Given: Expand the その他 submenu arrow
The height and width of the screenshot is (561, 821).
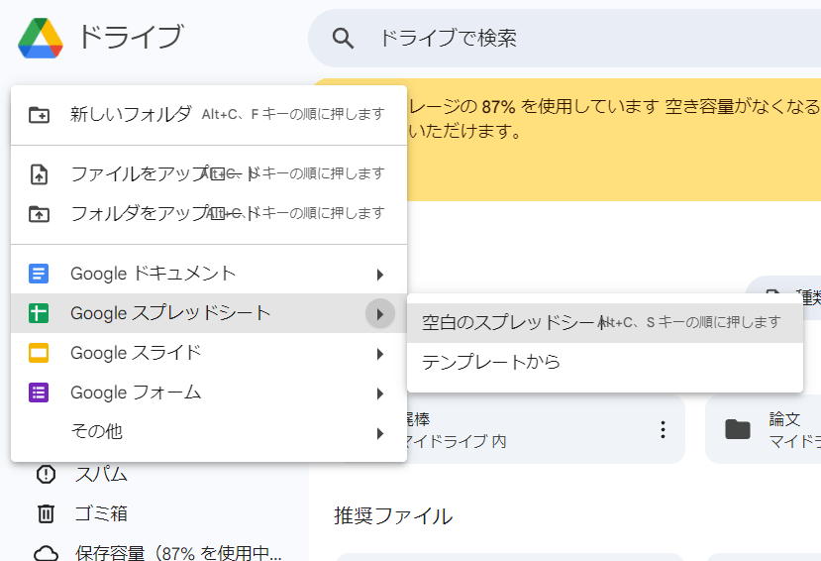Looking at the screenshot, I should [380, 433].
